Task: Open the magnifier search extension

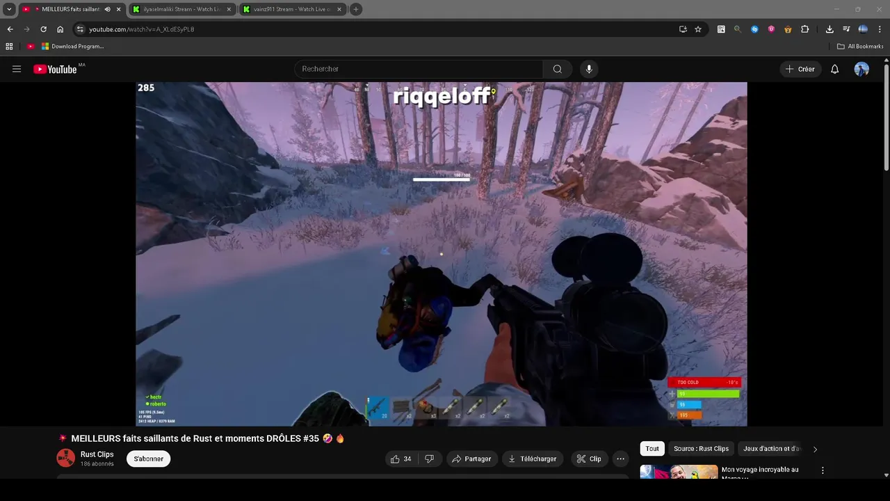Action: click(738, 29)
